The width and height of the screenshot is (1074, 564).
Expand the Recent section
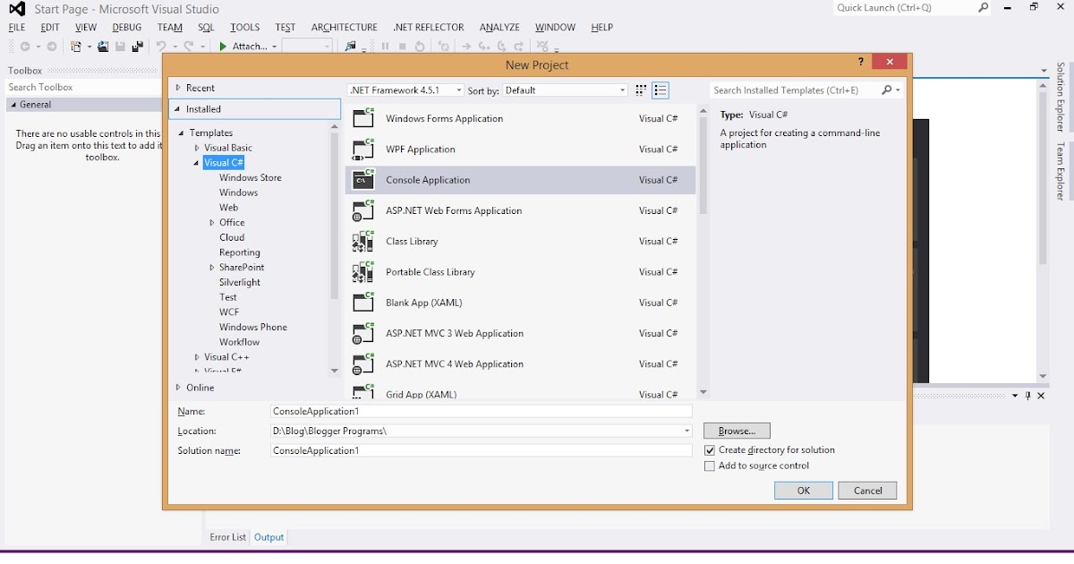(x=178, y=88)
